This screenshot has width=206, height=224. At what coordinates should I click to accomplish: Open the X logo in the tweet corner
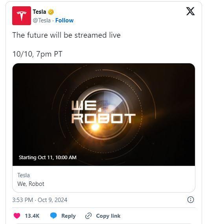point(190,11)
